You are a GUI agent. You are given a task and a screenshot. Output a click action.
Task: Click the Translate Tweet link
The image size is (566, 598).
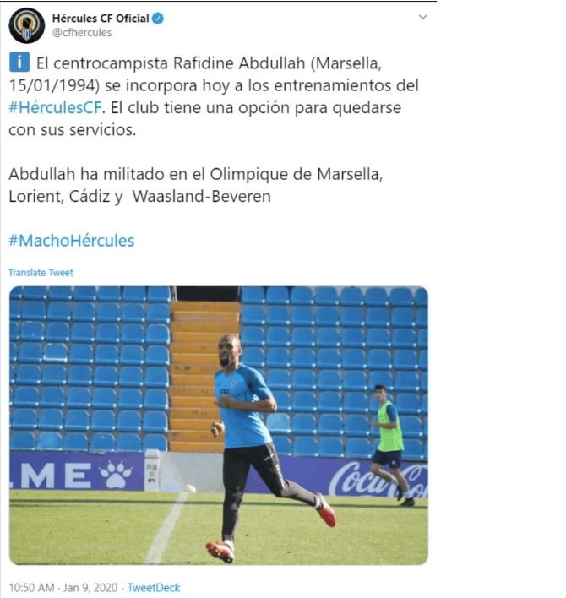pos(41,273)
